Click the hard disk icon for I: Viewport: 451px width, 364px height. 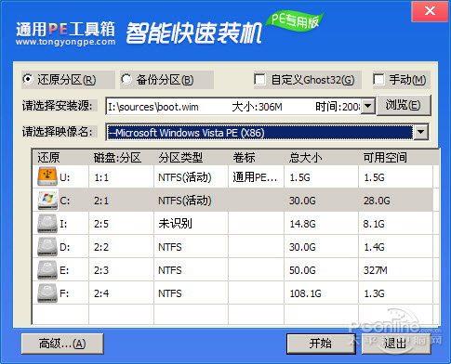[47, 224]
